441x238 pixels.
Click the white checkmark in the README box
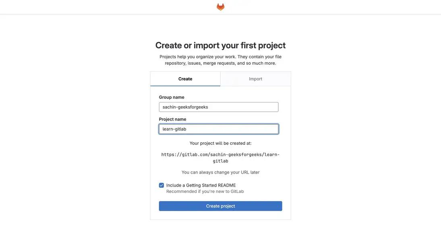(x=161, y=185)
